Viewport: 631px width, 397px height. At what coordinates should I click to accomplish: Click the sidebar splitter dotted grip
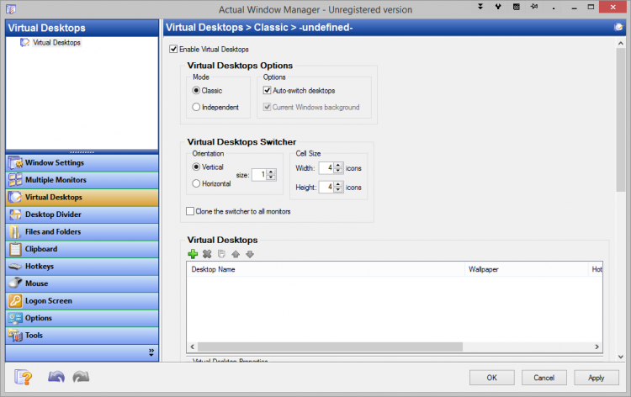click(82, 152)
